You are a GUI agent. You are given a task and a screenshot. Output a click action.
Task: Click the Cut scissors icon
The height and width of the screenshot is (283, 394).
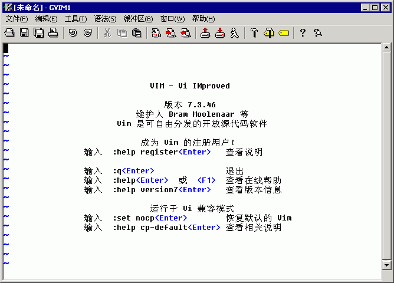tap(107, 33)
